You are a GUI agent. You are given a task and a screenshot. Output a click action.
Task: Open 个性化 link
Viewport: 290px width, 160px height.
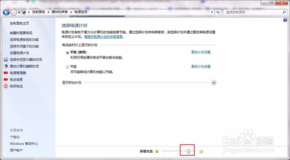coord(14,137)
